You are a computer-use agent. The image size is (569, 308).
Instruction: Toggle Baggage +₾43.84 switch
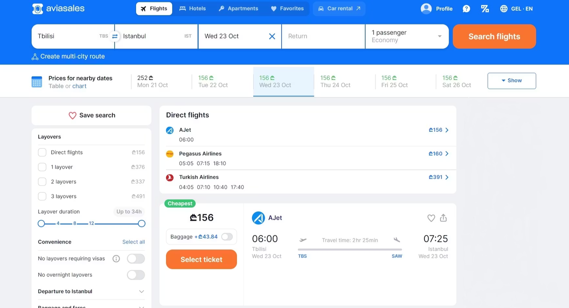point(227,236)
